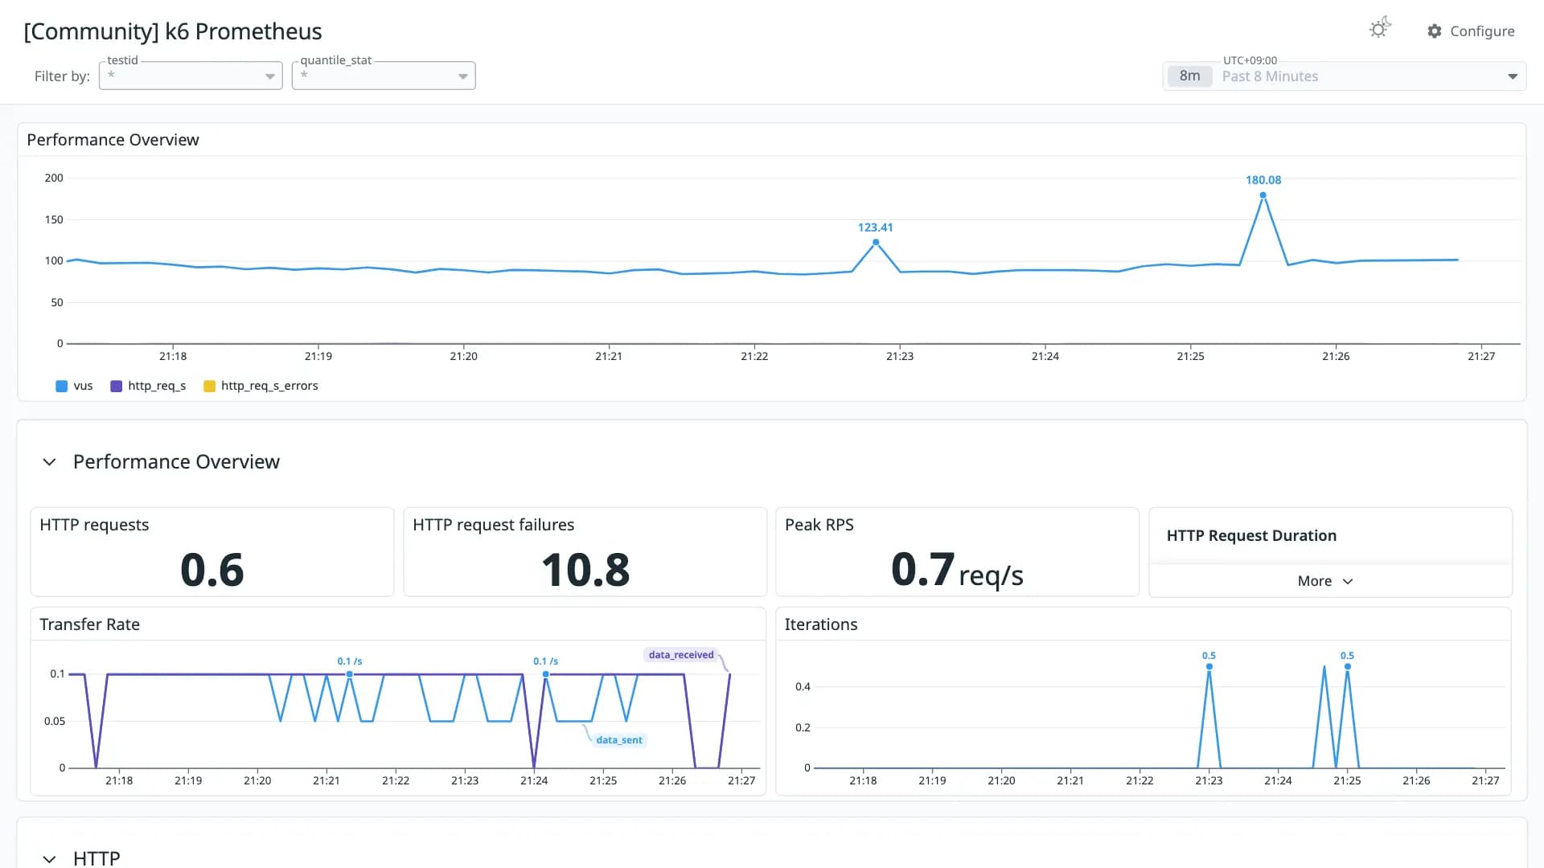This screenshot has height=868, width=1544.
Task: Click the HTTP section heading
Action: coord(96,858)
